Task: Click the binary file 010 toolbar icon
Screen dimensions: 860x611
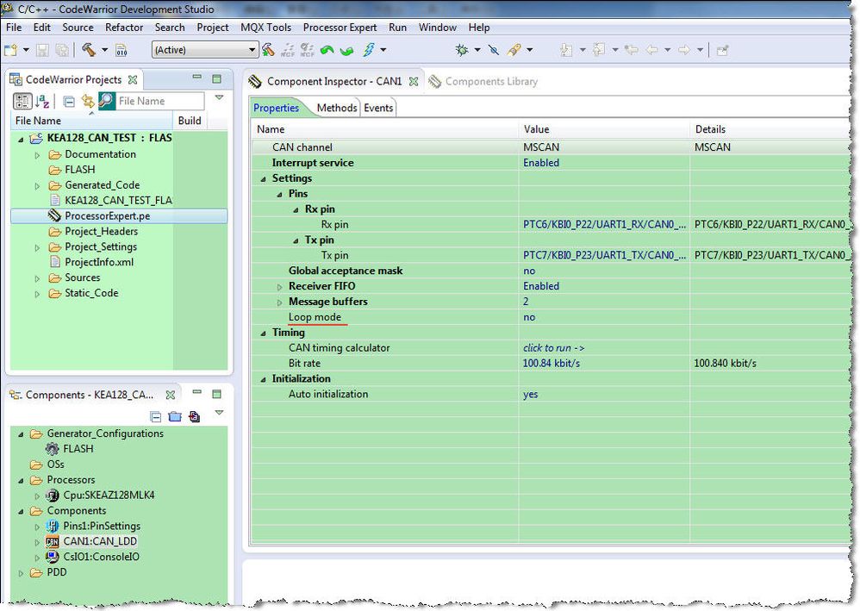Action: tap(122, 50)
